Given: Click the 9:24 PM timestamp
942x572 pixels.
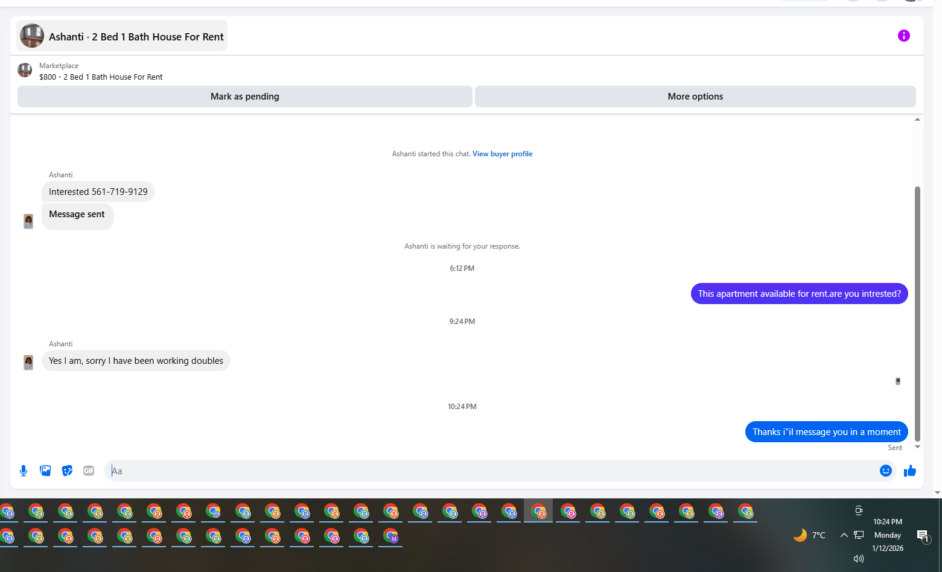Looking at the screenshot, I should tap(462, 322).
